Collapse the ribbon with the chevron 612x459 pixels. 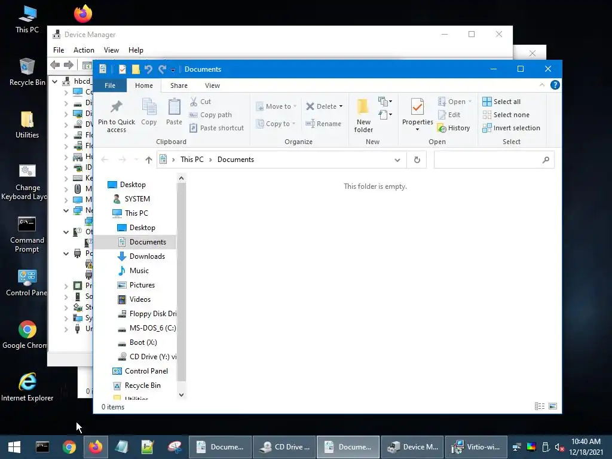pos(541,85)
